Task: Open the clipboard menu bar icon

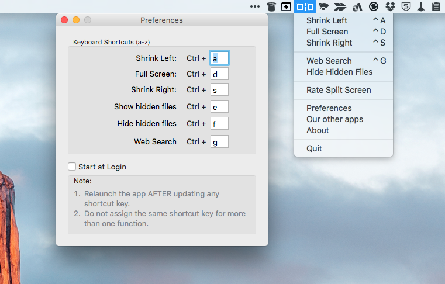Action: (x=436, y=6)
